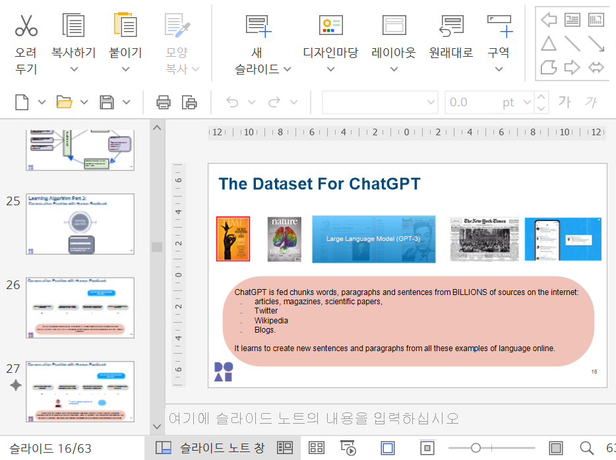Switch to outline view icon in status bar
This screenshot has height=460, width=616.
285,447
